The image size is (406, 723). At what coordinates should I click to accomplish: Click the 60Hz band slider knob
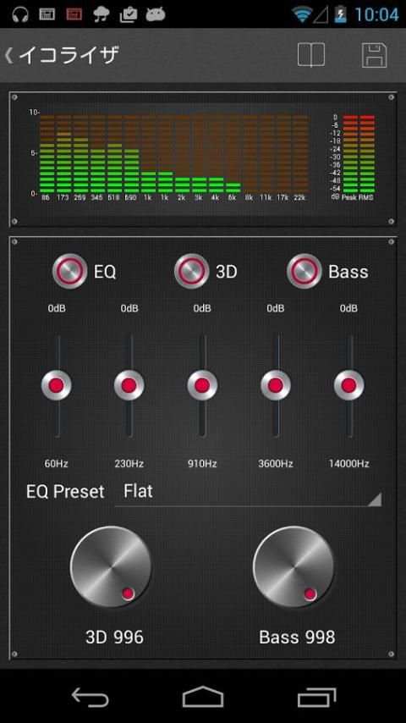coord(56,385)
